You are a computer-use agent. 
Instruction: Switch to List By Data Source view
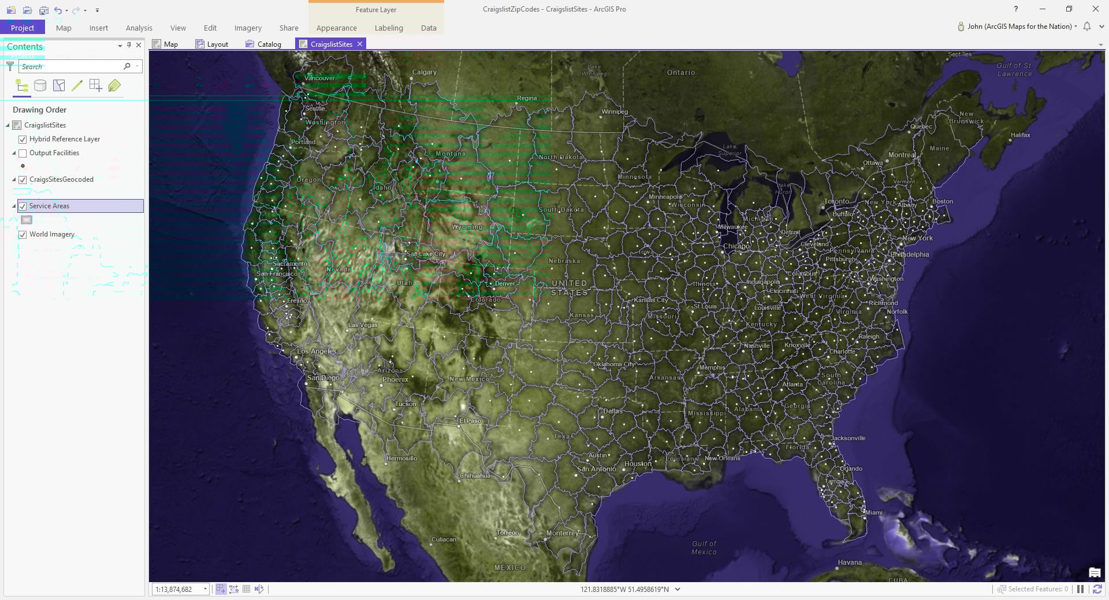pos(40,86)
